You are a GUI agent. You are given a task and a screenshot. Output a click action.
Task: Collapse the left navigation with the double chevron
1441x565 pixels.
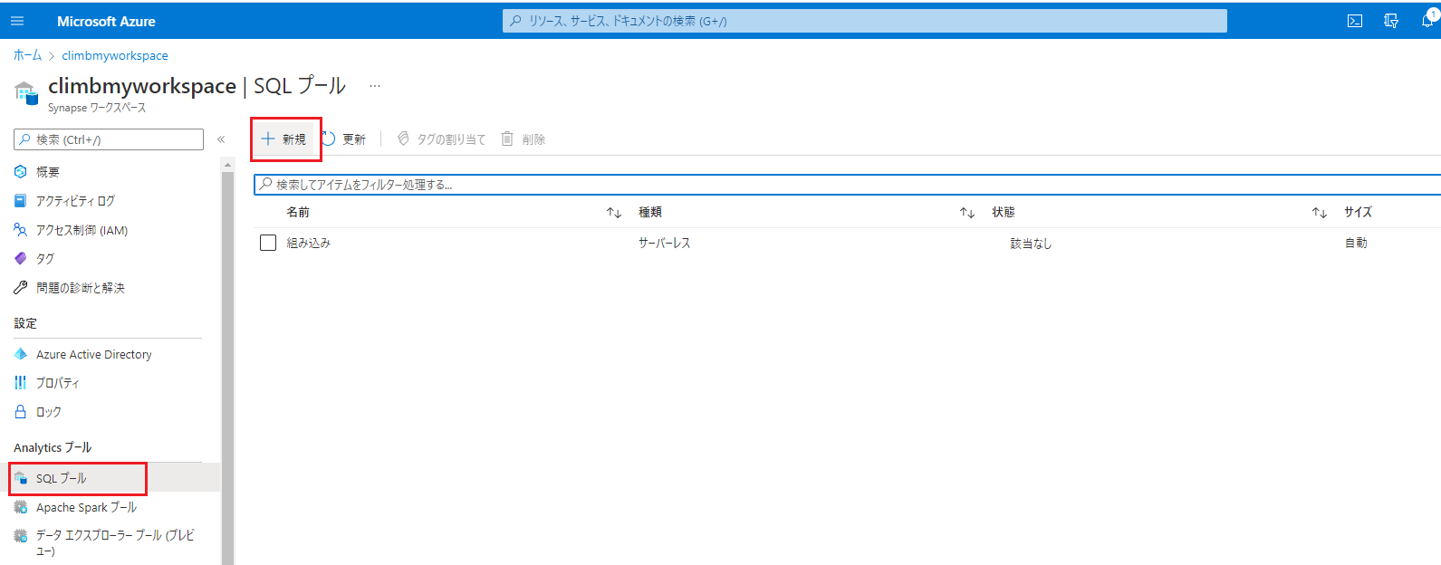click(x=221, y=139)
